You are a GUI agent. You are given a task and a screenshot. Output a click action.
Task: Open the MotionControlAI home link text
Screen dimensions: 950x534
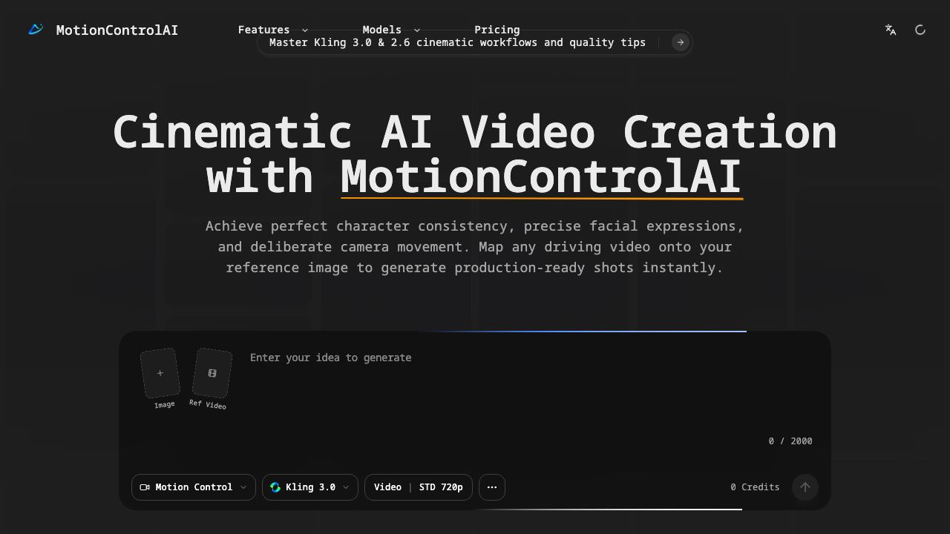tap(117, 30)
